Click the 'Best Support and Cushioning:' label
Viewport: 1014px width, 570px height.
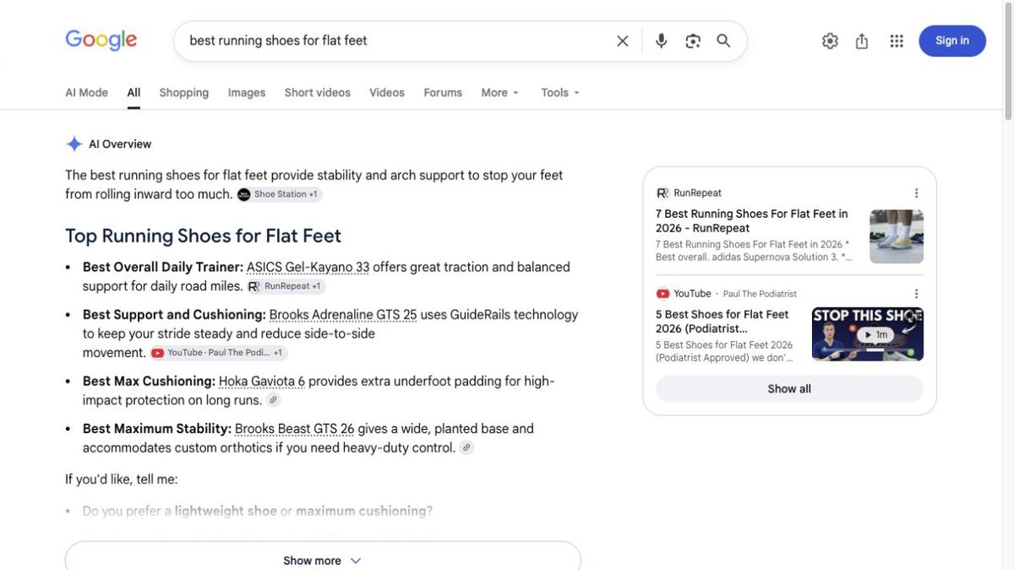click(174, 315)
